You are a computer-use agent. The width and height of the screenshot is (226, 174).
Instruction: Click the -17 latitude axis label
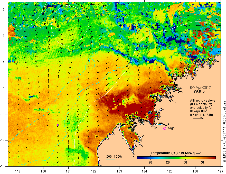point(3,140)
